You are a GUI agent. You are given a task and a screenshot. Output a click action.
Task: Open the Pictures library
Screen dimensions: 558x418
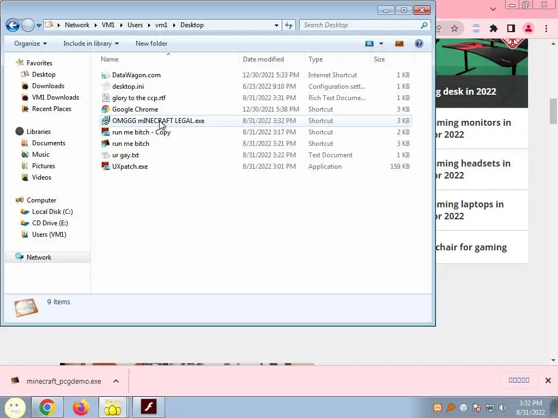click(44, 165)
